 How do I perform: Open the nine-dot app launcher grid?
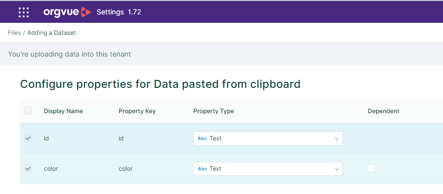coord(24,12)
